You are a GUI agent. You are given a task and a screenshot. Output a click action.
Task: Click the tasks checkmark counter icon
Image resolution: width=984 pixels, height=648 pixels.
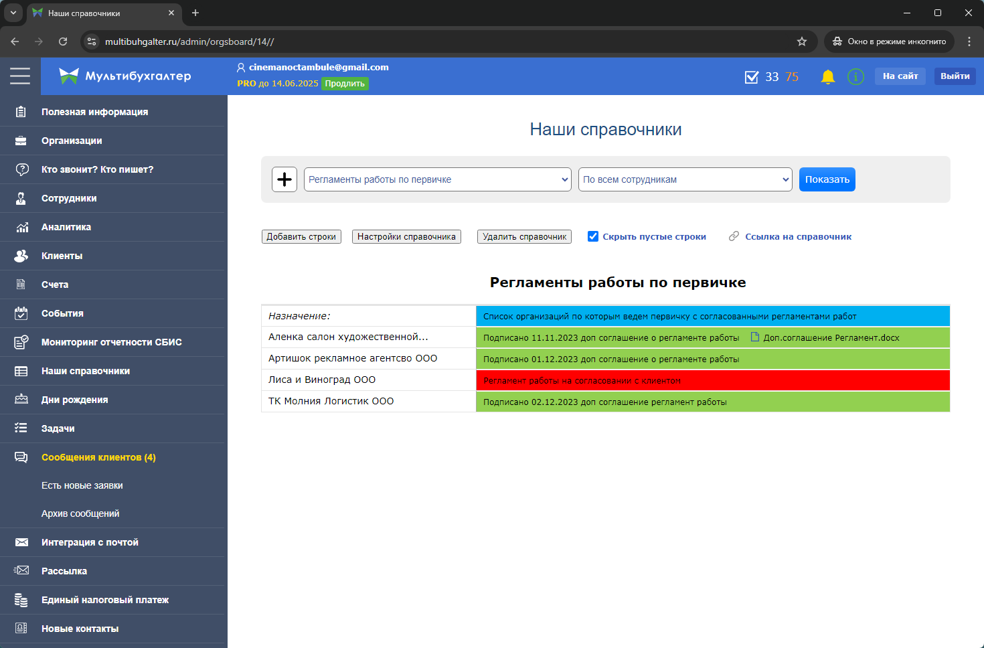pos(752,77)
